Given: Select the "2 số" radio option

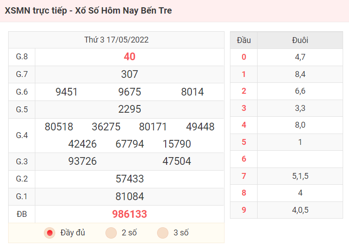Looking at the screenshot, I should pyautogui.click(x=111, y=233).
